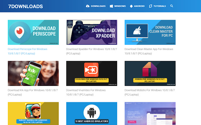The image size is (201, 125).
Task: Open the Download Xpadder thumbnail
Action: click(92, 32)
